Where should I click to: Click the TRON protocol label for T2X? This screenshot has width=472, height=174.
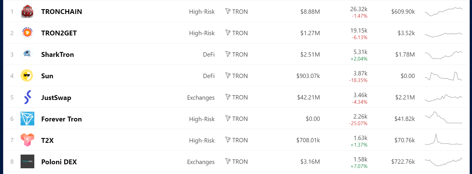coord(236,140)
